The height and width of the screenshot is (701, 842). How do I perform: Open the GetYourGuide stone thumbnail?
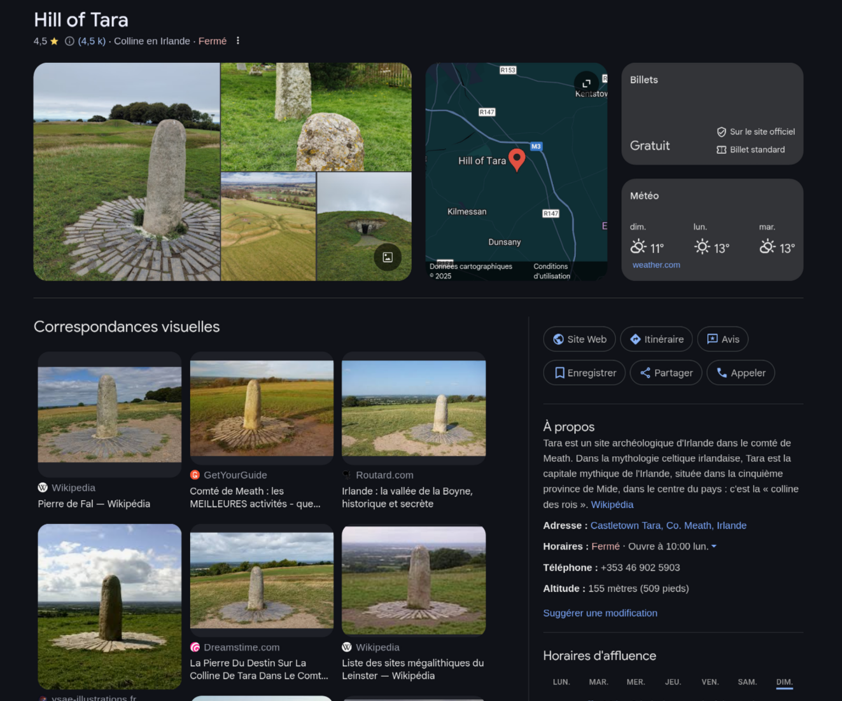tap(262, 408)
